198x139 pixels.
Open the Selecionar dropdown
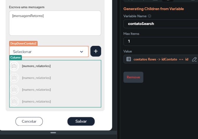pos(48,51)
